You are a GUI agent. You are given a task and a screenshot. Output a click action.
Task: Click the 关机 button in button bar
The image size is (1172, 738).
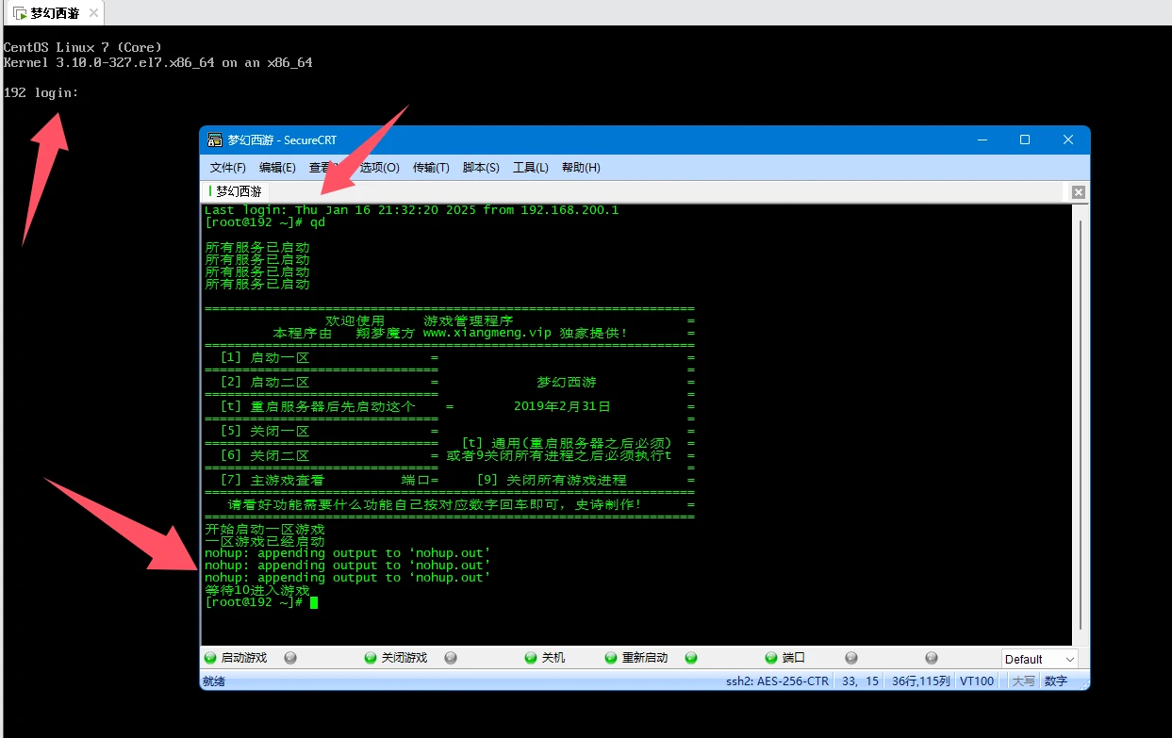coord(546,658)
